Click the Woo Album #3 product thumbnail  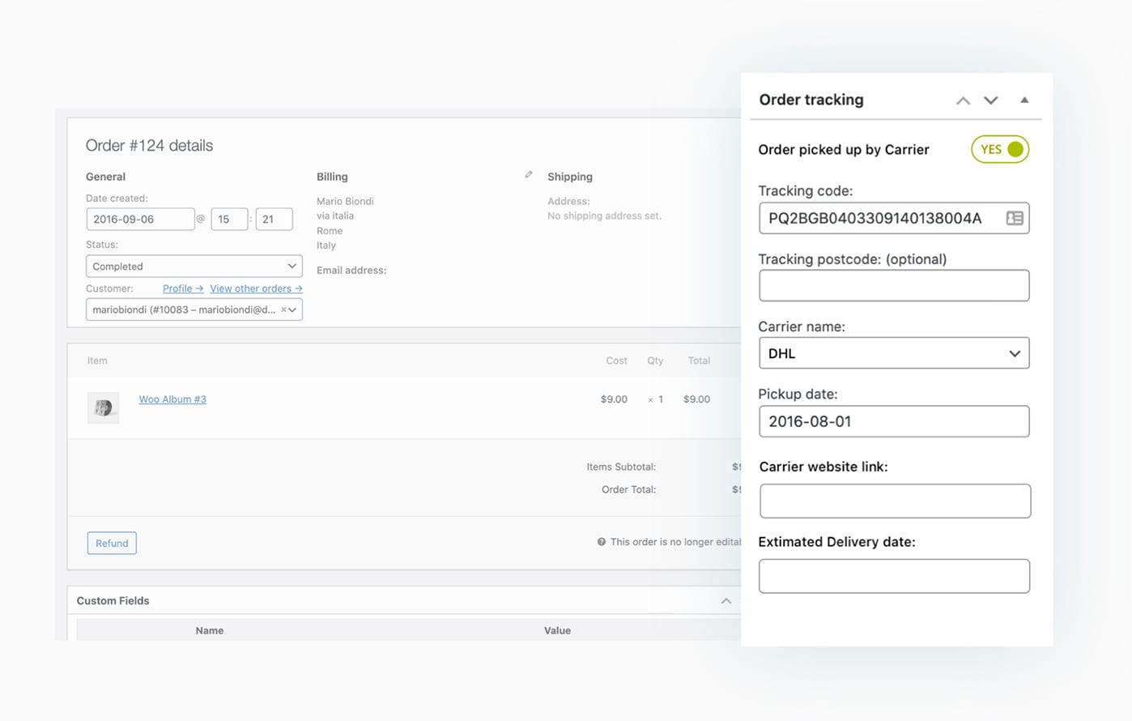click(x=103, y=407)
